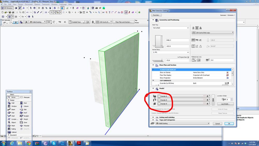This screenshot has width=259, height=146.
Task: Set wall structure to Composite
Action: coord(197,28)
